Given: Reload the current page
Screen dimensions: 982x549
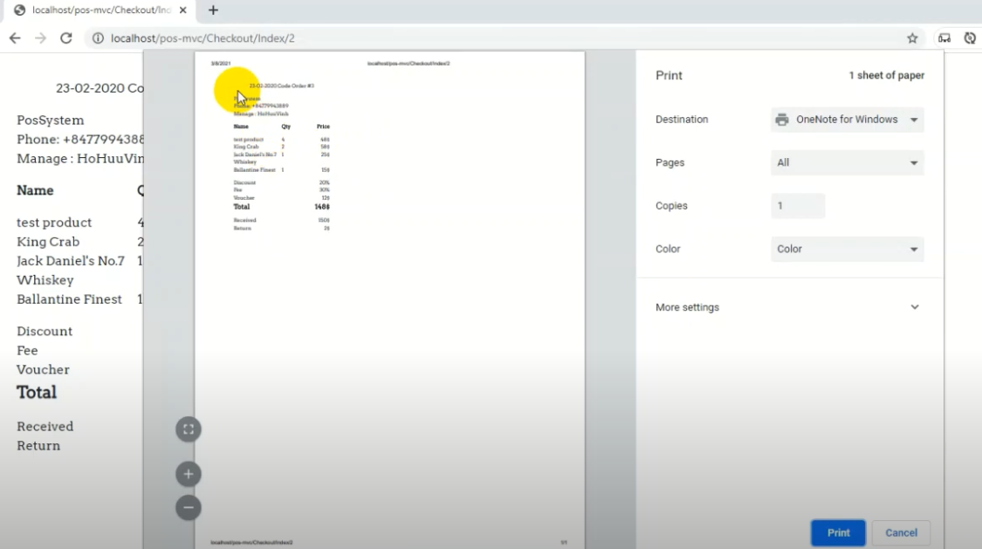Looking at the screenshot, I should coord(65,38).
